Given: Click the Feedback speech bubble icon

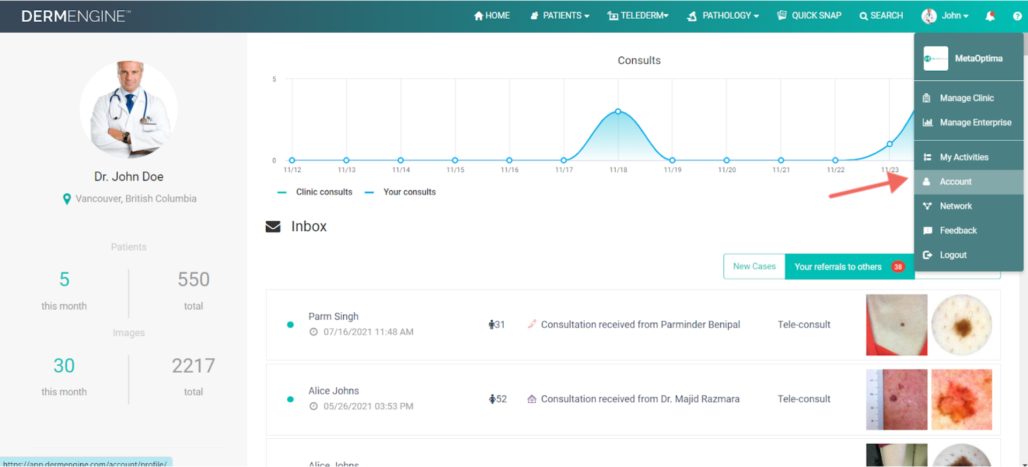Looking at the screenshot, I should coord(927,231).
